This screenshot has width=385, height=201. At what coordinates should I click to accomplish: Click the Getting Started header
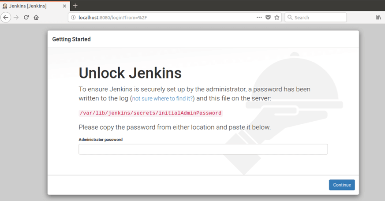coord(71,39)
